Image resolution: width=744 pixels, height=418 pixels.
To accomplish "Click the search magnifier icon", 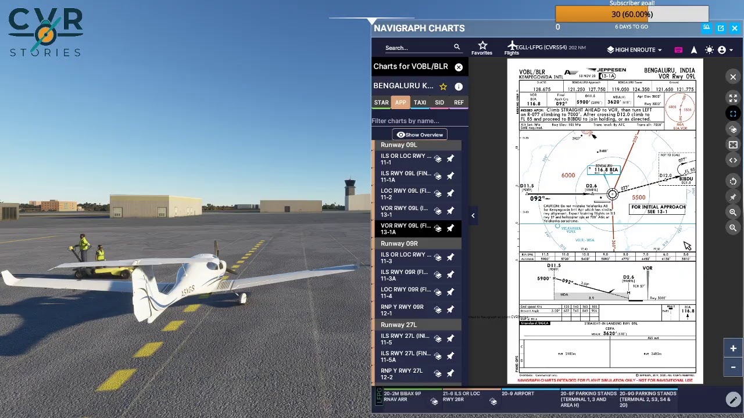I will (457, 48).
